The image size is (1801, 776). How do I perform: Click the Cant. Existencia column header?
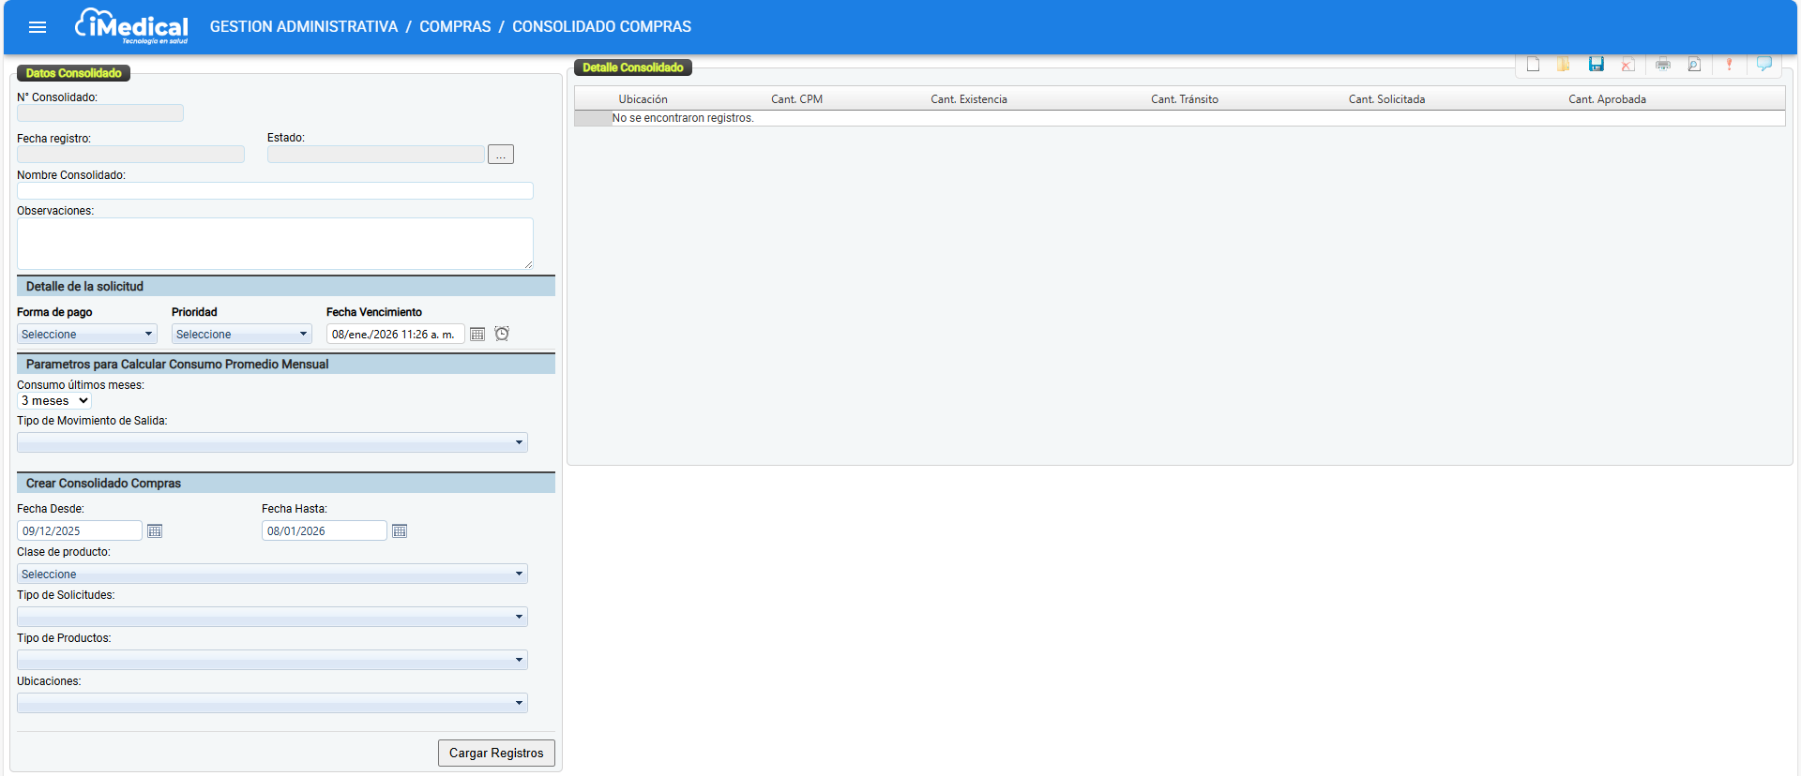[x=969, y=99]
